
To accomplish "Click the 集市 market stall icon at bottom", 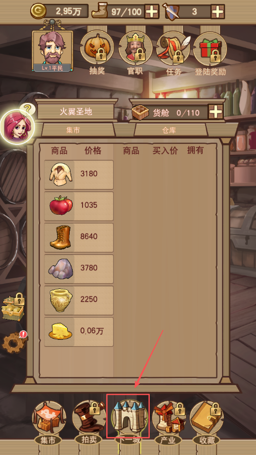I will tap(49, 418).
